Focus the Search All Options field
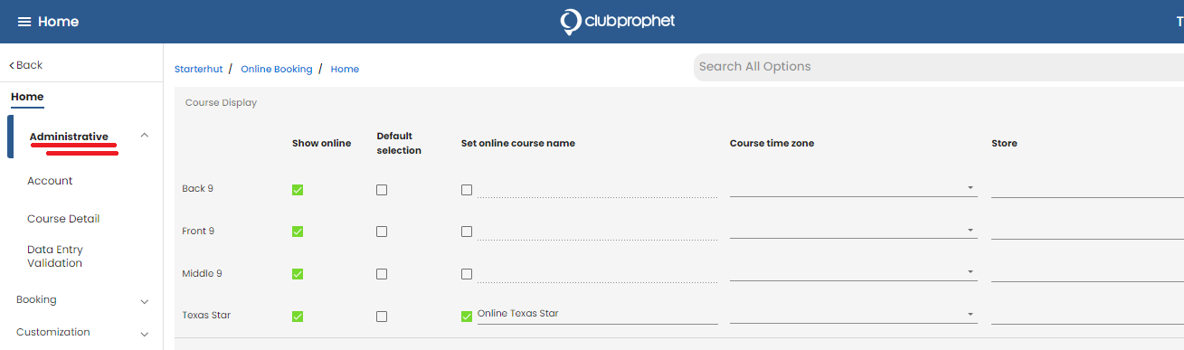The width and height of the screenshot is (1184, 350). (938, 67)
